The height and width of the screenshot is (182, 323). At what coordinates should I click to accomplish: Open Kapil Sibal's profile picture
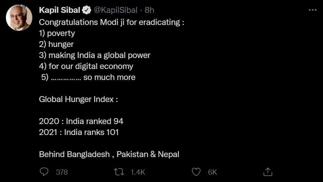point(19,18)
